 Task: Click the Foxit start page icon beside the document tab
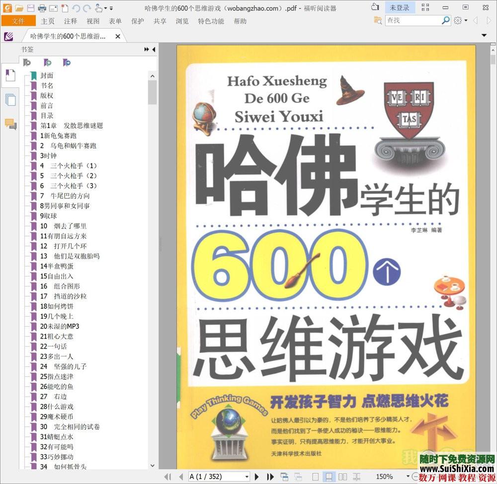pyautogui.click(x=8, y=36)
